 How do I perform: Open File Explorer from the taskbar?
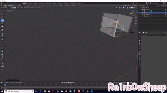pyautogui.click(x=45, y=91)
